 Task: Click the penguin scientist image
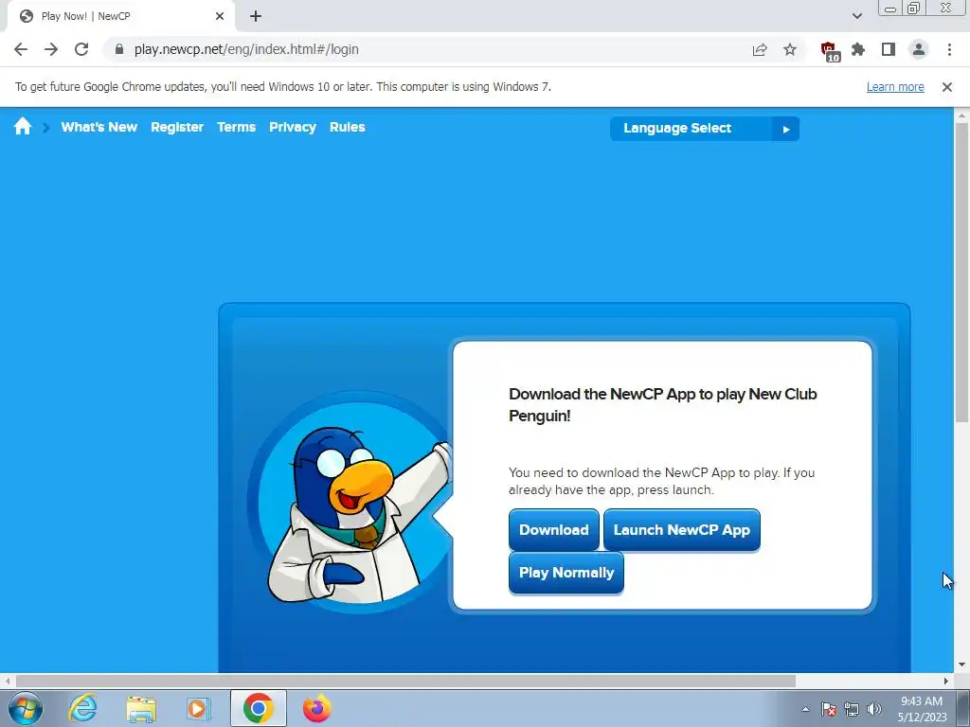pos(352,504)
